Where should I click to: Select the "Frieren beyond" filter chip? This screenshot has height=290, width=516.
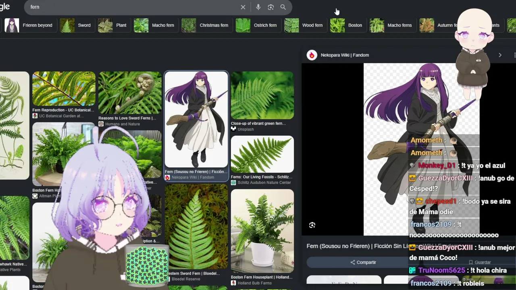(x=29, y=25)
